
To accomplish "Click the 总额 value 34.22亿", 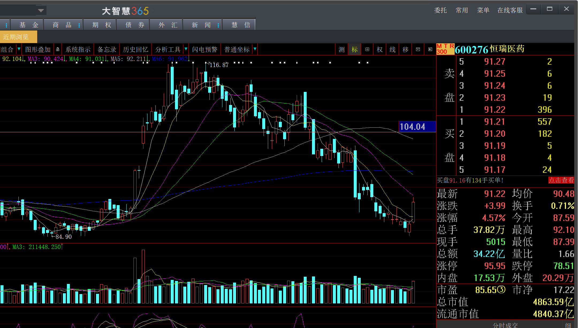I will click(x=489, y=254).
